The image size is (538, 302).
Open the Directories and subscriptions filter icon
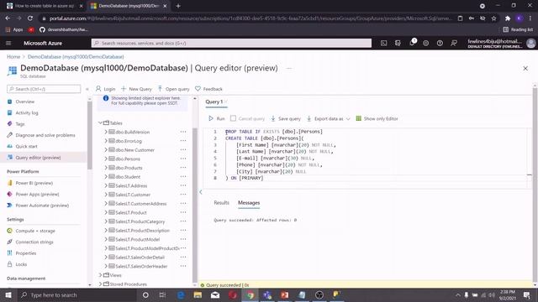(x=398, y=43)
